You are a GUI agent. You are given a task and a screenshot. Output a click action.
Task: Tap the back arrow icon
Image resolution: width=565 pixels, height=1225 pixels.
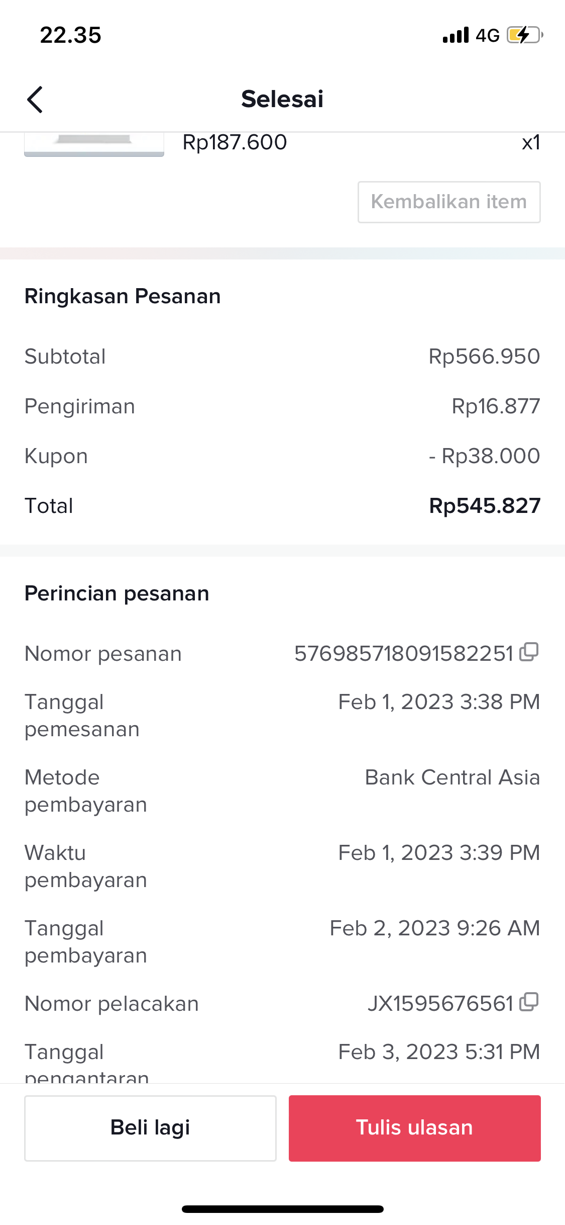pyautogui.click(x=35, y=100)
